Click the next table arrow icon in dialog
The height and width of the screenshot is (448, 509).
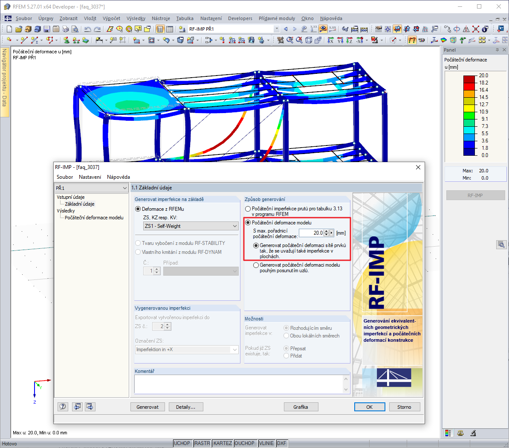tap(90, 407)
